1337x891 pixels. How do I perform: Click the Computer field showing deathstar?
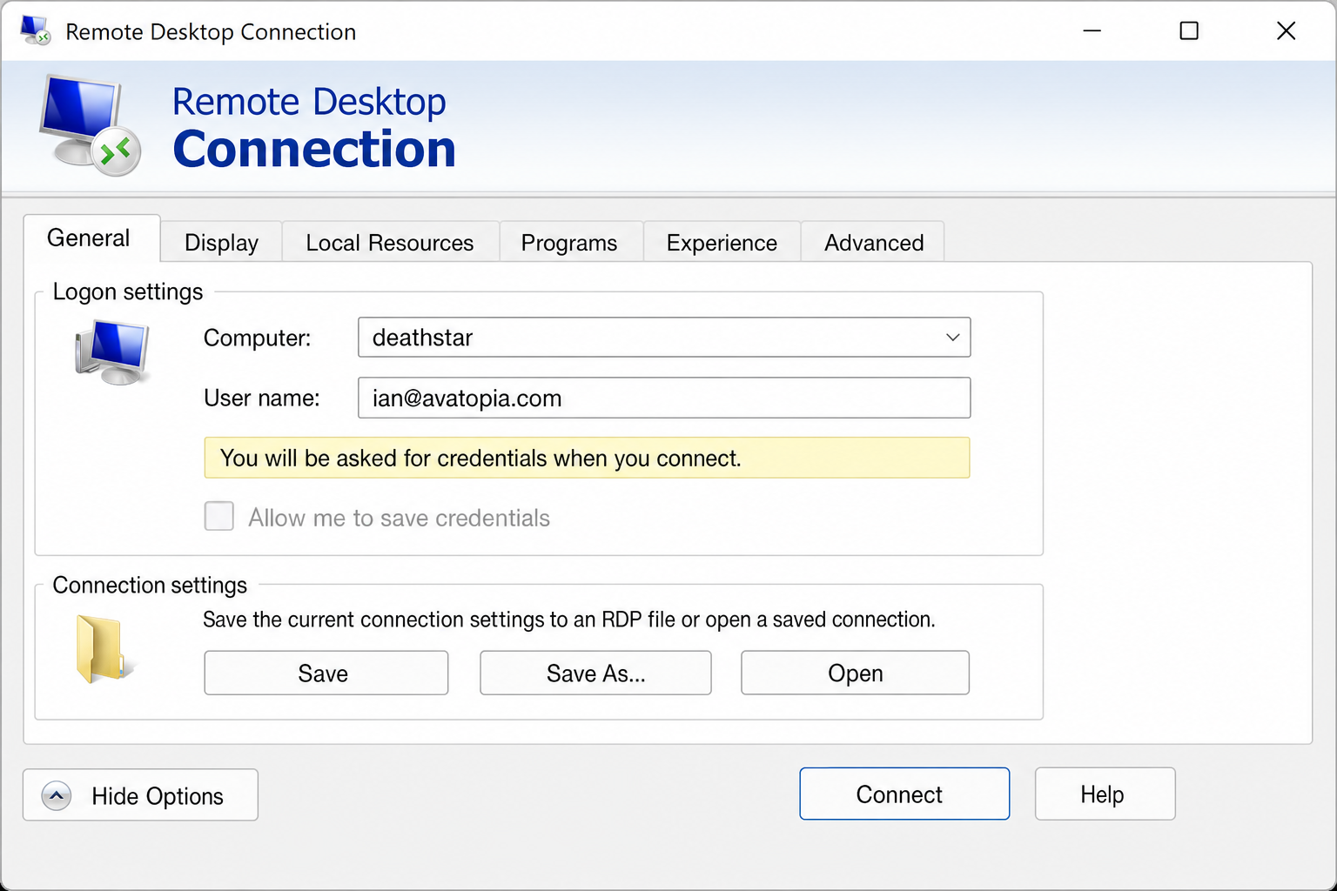(664, 337)
